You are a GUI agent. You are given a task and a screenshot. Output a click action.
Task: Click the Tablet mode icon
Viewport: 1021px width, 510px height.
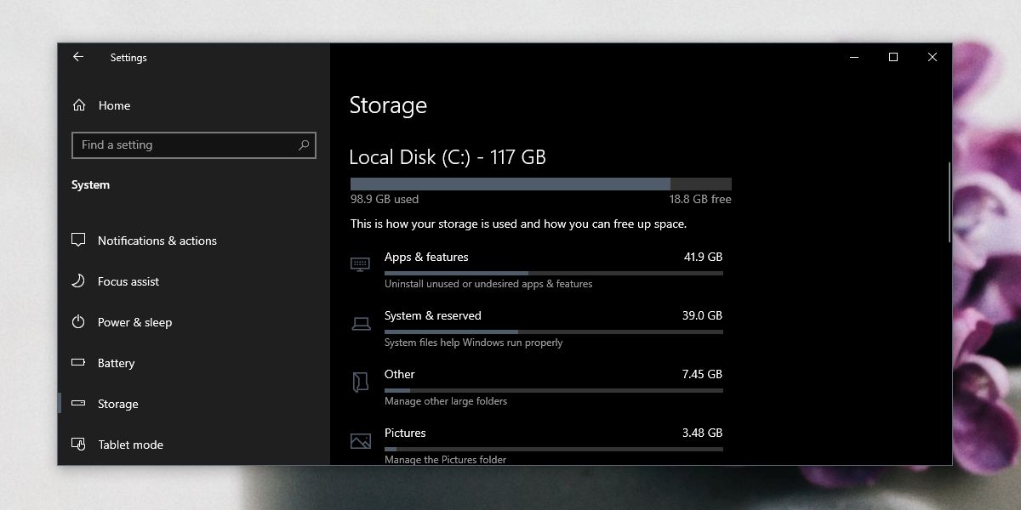pyautogui.click(x=78, y=445)
